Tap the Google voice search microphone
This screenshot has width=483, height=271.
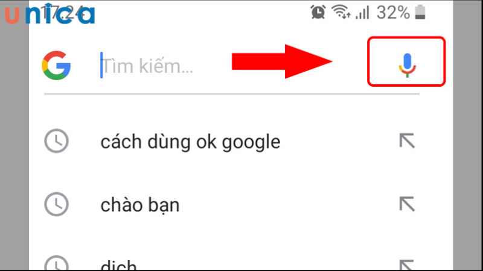407,65
